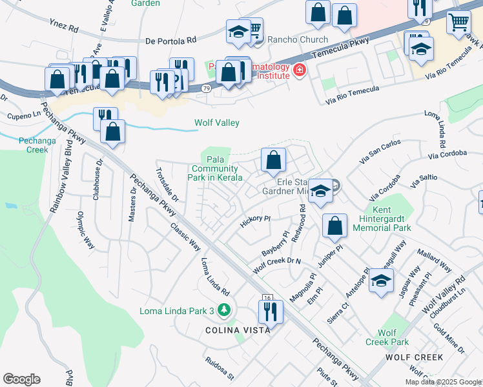Click the shopping cart marker at top right

tap(459, 23)
